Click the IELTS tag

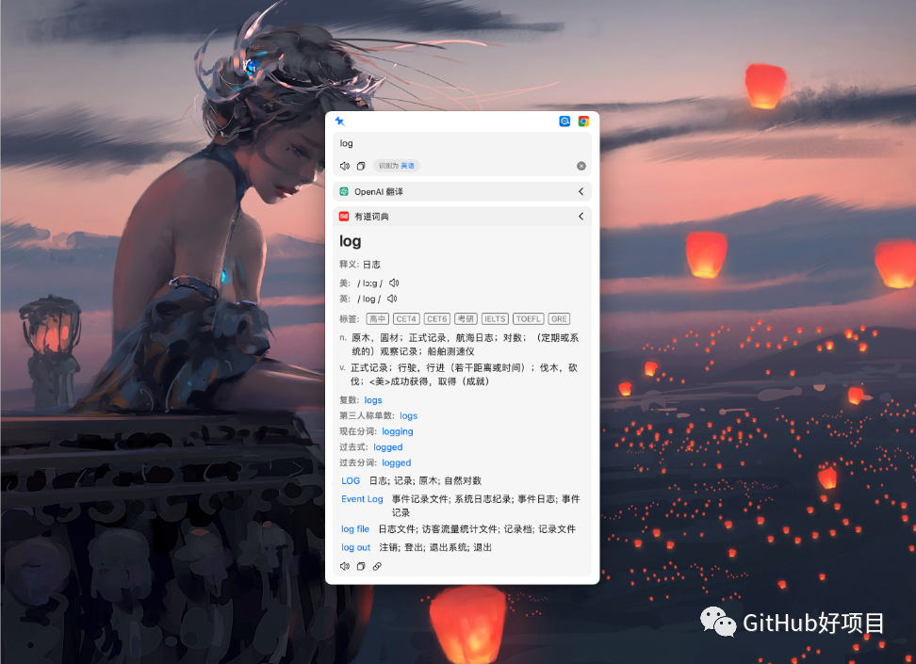tap(495, 319)
